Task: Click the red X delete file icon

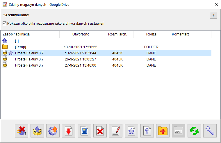Action: 100,131
